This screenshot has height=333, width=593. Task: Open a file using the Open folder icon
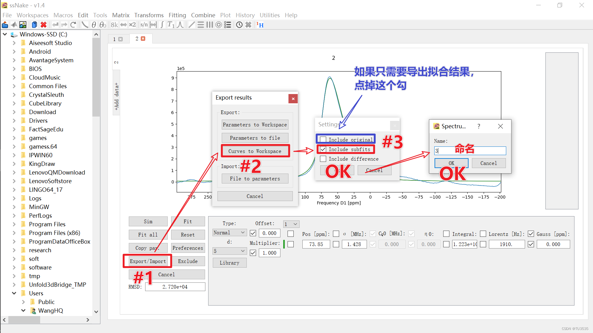click(x=5, y=25)
